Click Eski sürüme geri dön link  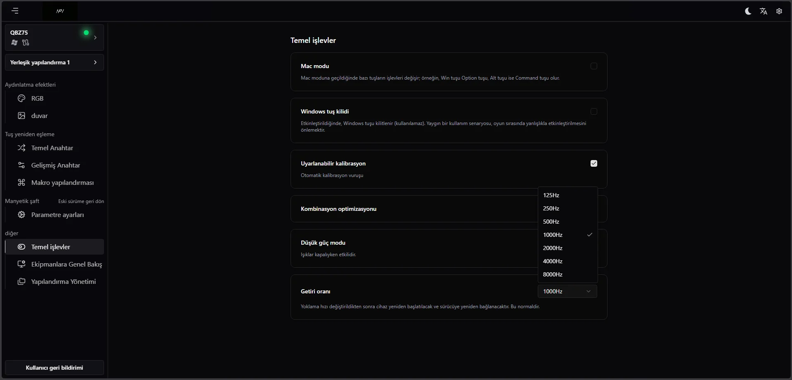(x=81, y=201)
